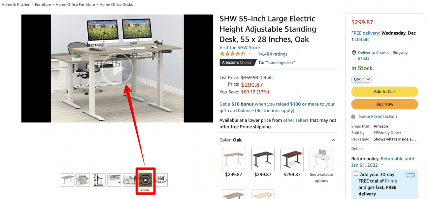Collapse the Color options chevron

[x=333, y=140]
